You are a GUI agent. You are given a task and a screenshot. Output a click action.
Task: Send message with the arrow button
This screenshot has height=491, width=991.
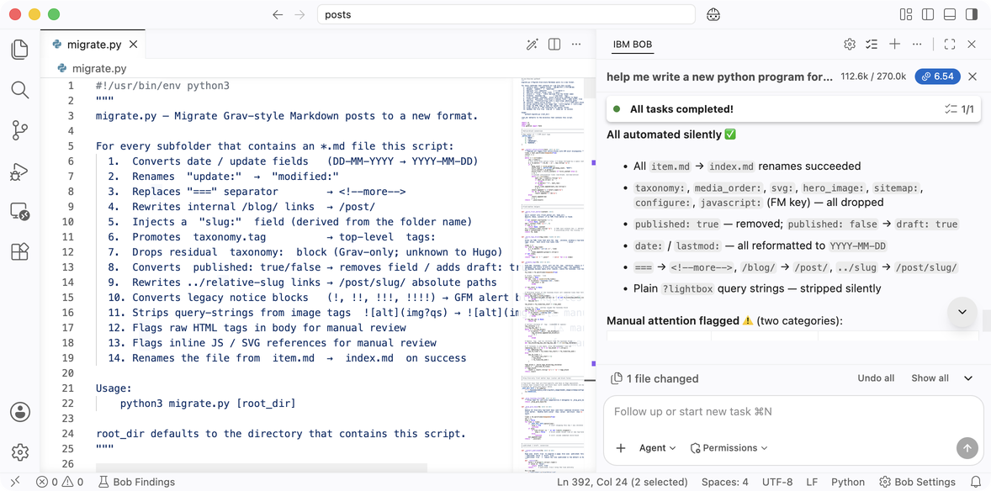[x=967, y=448]
